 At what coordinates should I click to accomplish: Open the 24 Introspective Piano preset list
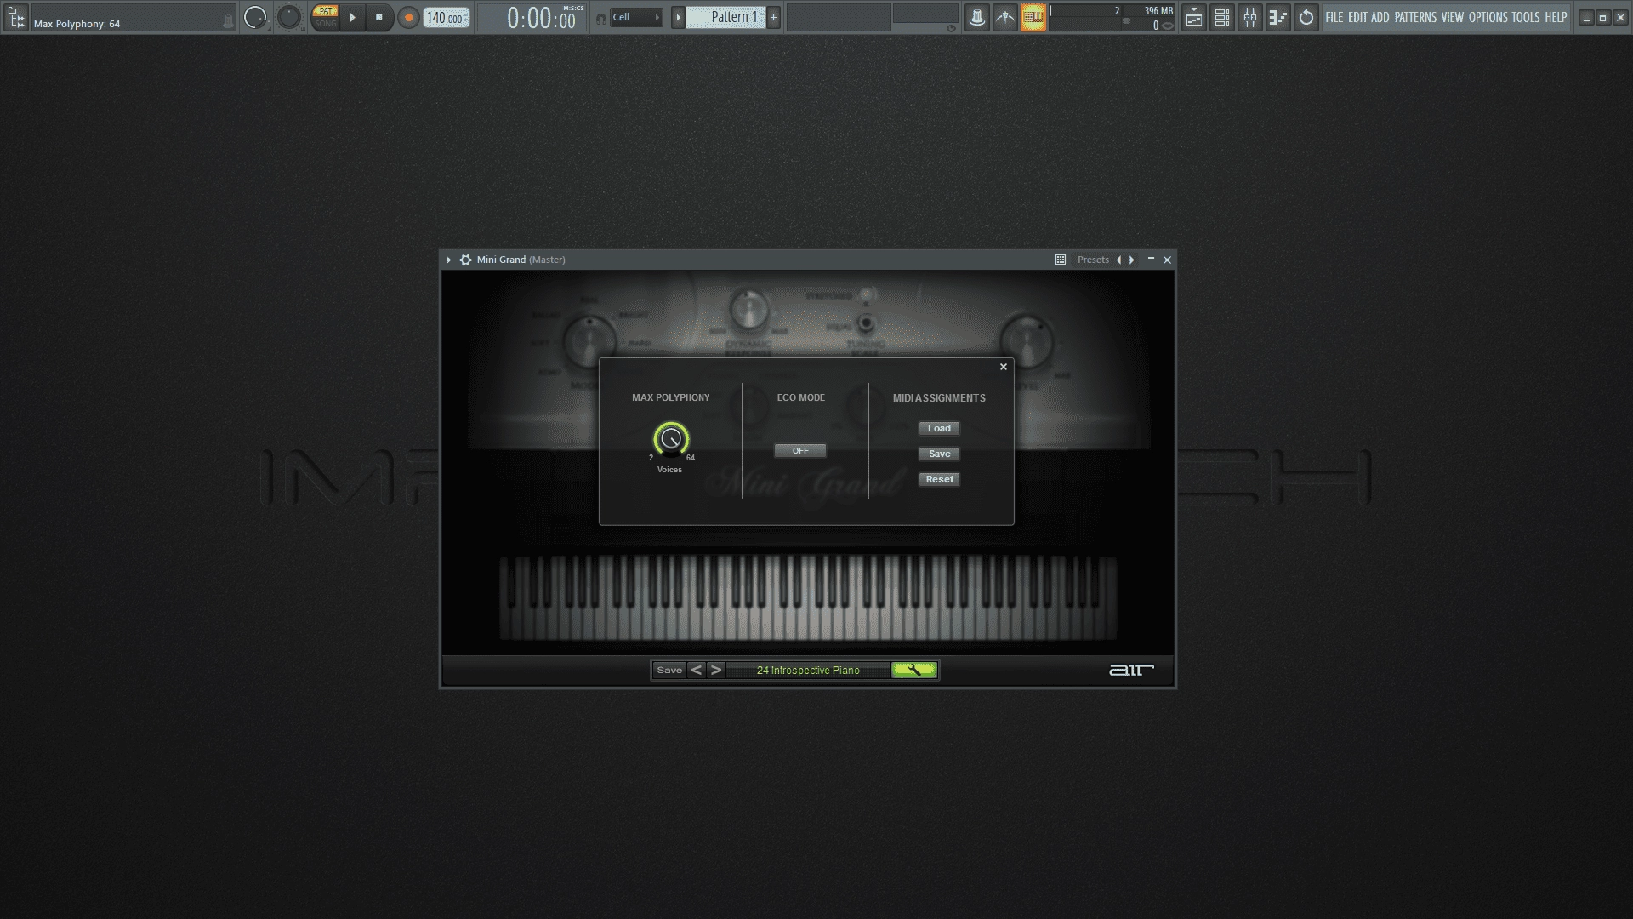coord(808,671)
